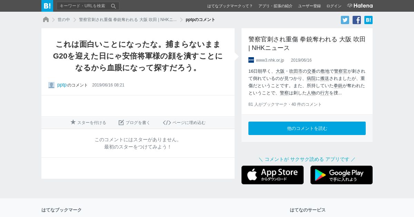
Task: Open the 拳銃 keyword link in the summary
Action: [x=338, y=86]
